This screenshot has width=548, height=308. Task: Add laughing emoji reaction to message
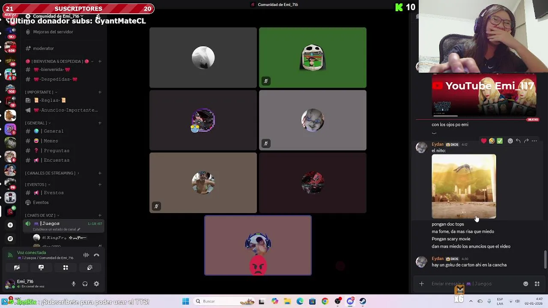(x=492, y=141)
